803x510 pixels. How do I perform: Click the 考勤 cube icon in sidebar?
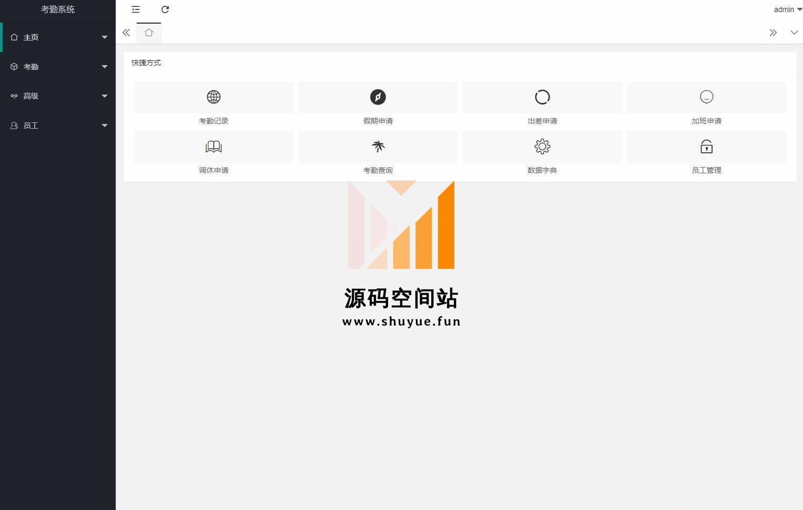[x=14, y=67]
